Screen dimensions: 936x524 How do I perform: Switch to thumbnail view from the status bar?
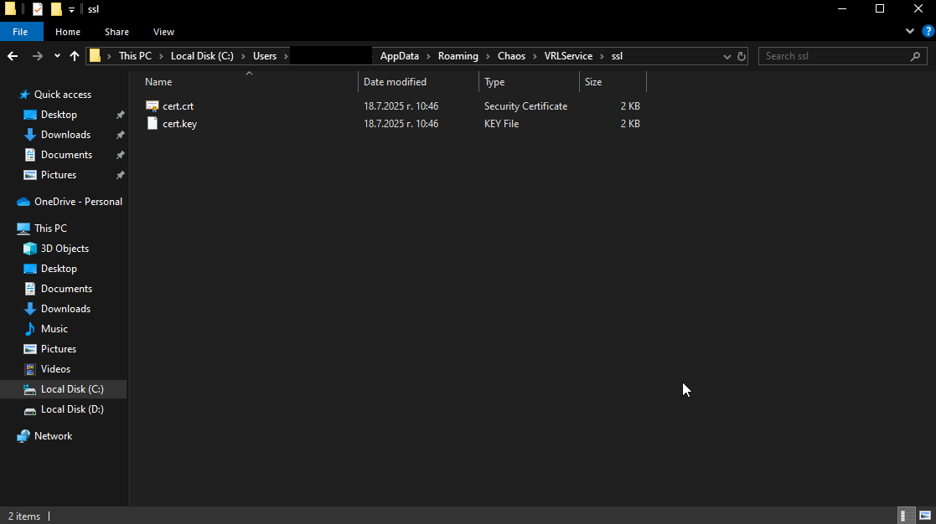(x=923, y=516)
